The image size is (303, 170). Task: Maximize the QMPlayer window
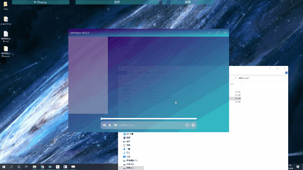tap(217, 33)
